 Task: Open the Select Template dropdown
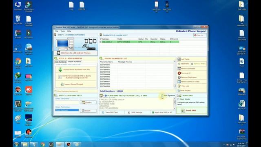point(67,102)
